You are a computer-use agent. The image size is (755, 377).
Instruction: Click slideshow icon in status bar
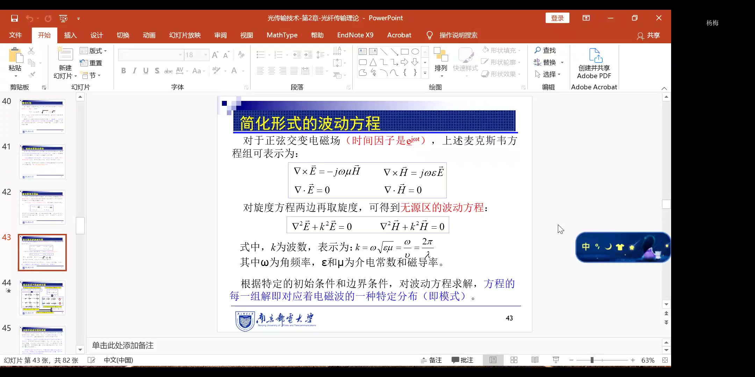pos(556,360)
